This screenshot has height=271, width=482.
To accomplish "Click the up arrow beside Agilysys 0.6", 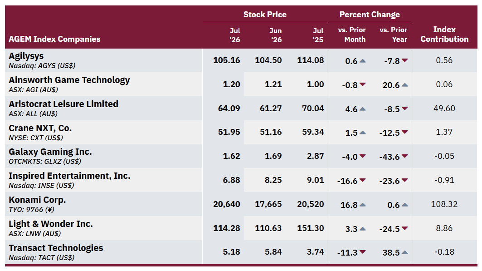I will tap(362, 61).
